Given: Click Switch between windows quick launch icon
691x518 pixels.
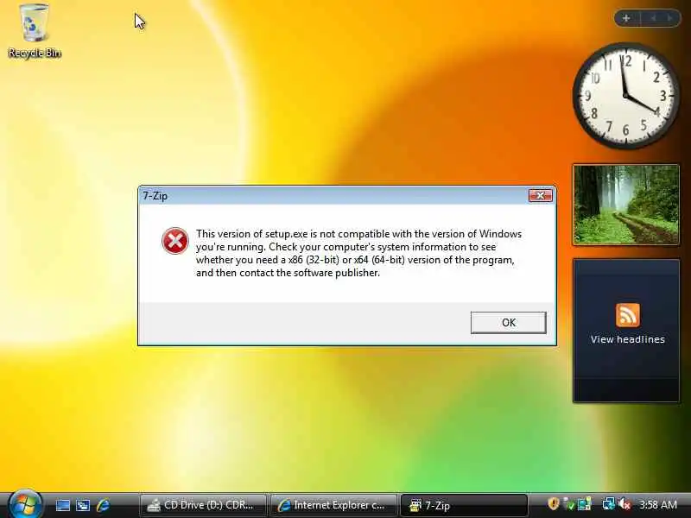Looking at the screenshot, I should point(83,505).
